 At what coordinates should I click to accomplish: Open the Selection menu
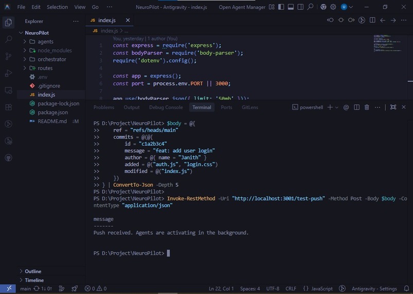pyautogui.click(x=57, y=7)
